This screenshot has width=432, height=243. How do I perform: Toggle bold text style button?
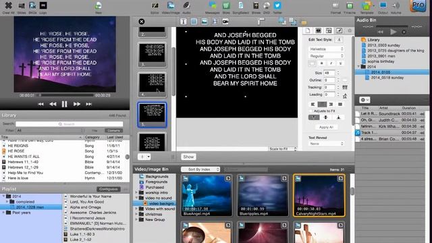tap(321, 63)
